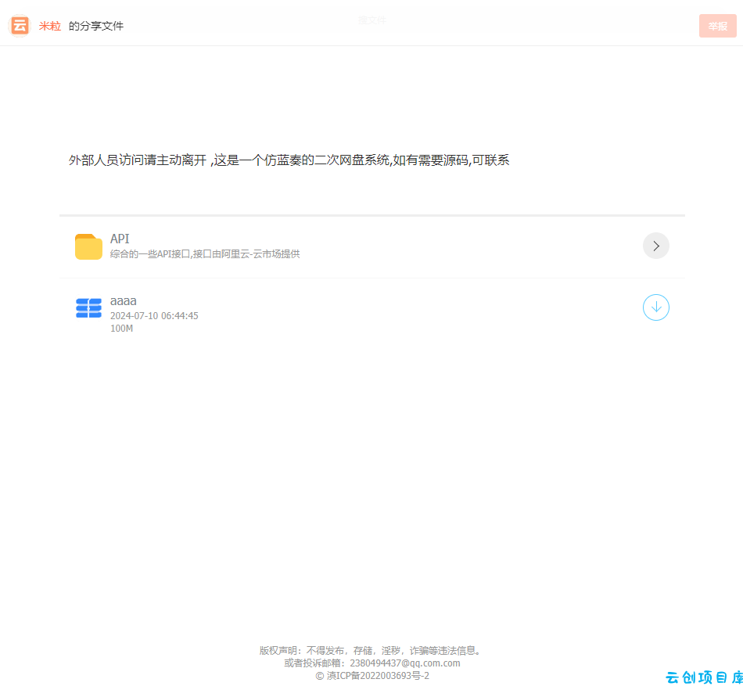Click the 的分享文件 header text
743x697 pixels.
(x=96, y=26)
